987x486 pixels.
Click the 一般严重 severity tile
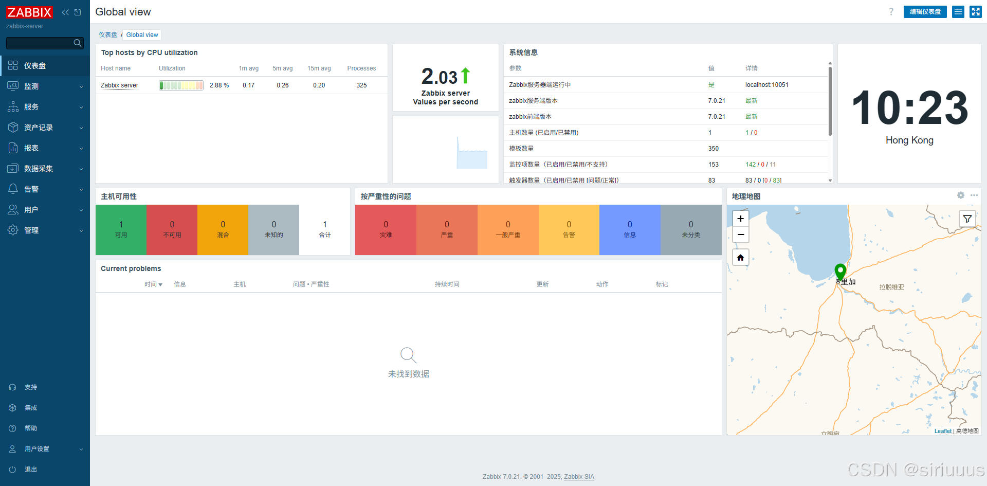pyautogui.click(x=508, y=229)
